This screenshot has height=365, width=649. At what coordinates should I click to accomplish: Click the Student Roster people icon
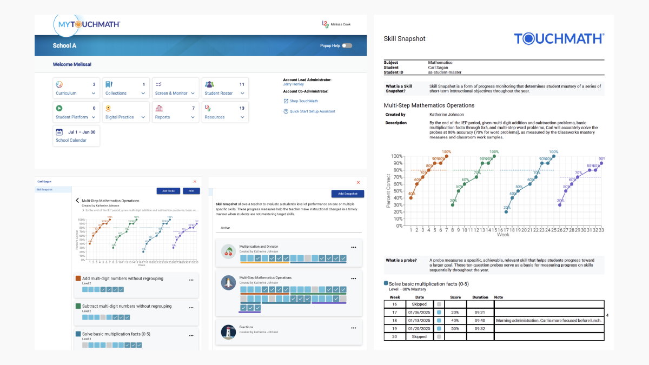(209, 84)
